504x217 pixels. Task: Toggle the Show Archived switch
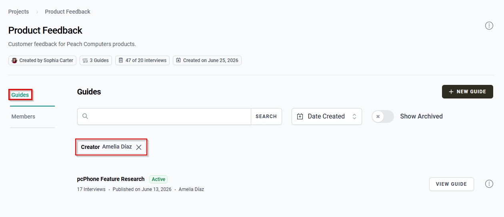point(383,117)
